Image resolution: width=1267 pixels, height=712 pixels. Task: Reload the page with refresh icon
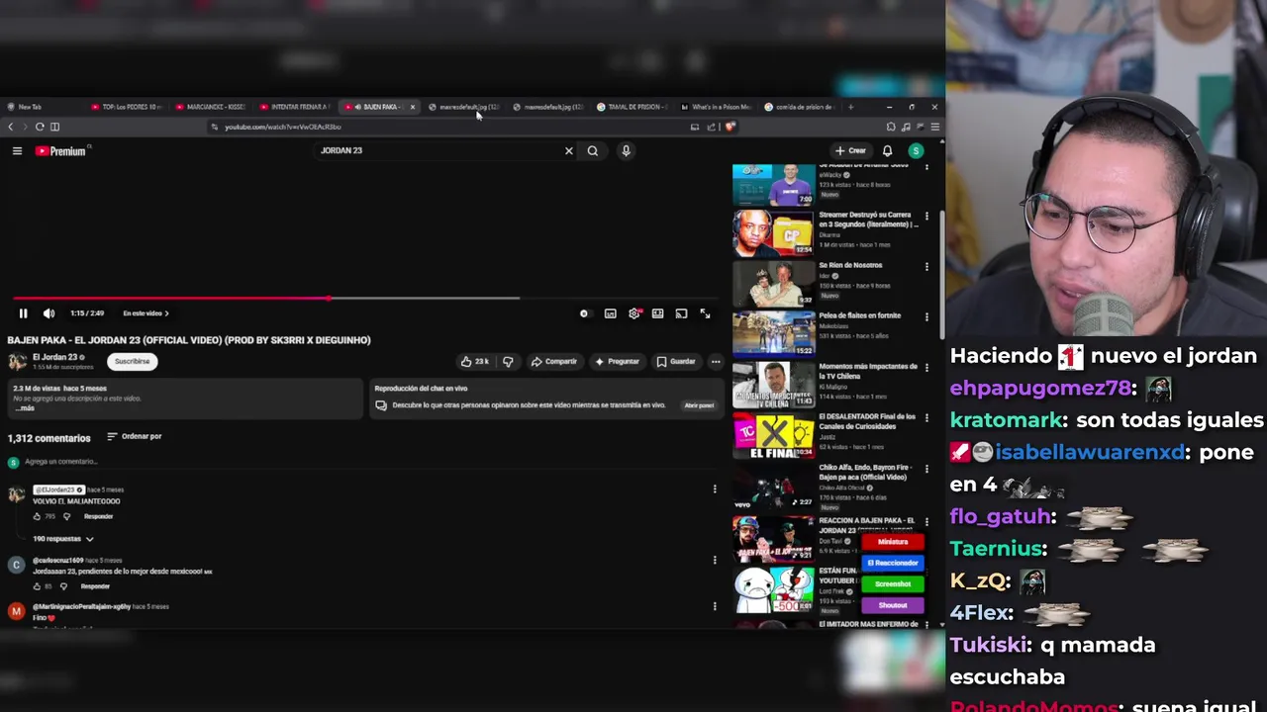click(x=40, y=127)
